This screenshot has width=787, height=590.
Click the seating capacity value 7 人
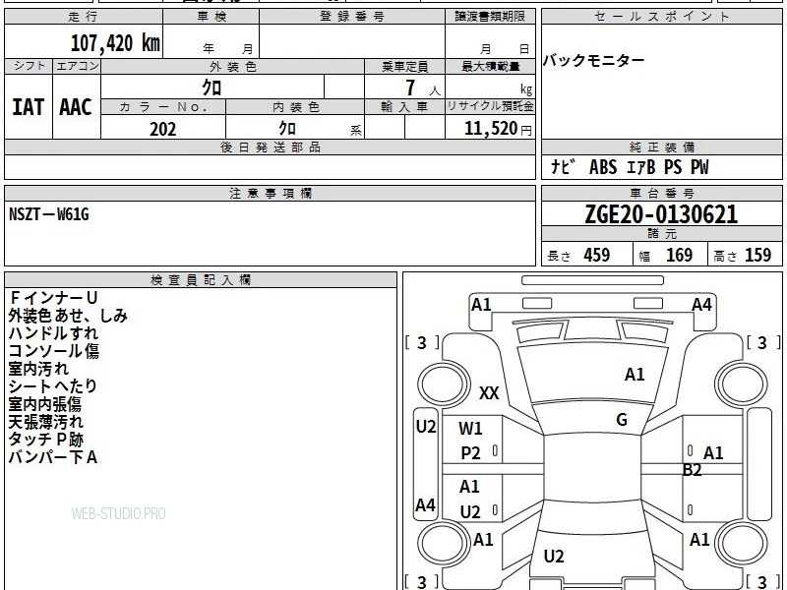[x=423, y=88]
